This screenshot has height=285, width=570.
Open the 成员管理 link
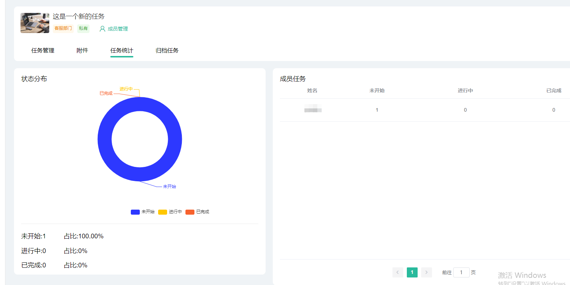point(118,29)
